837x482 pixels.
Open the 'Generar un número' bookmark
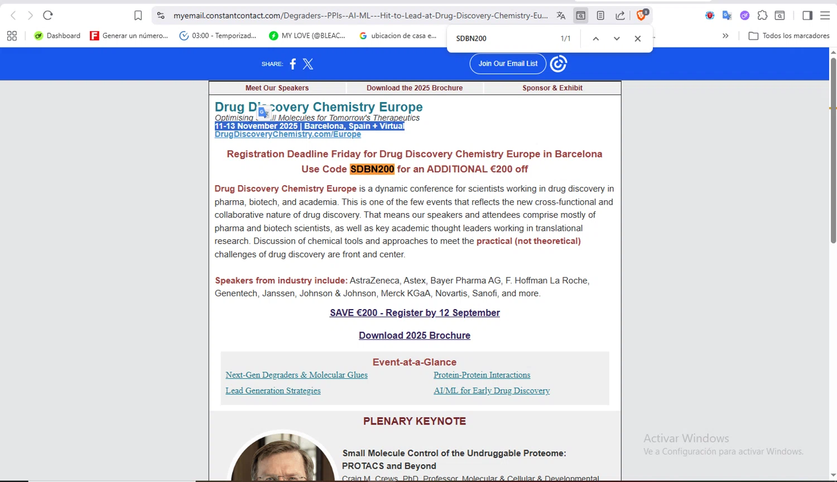pos(129,36)
